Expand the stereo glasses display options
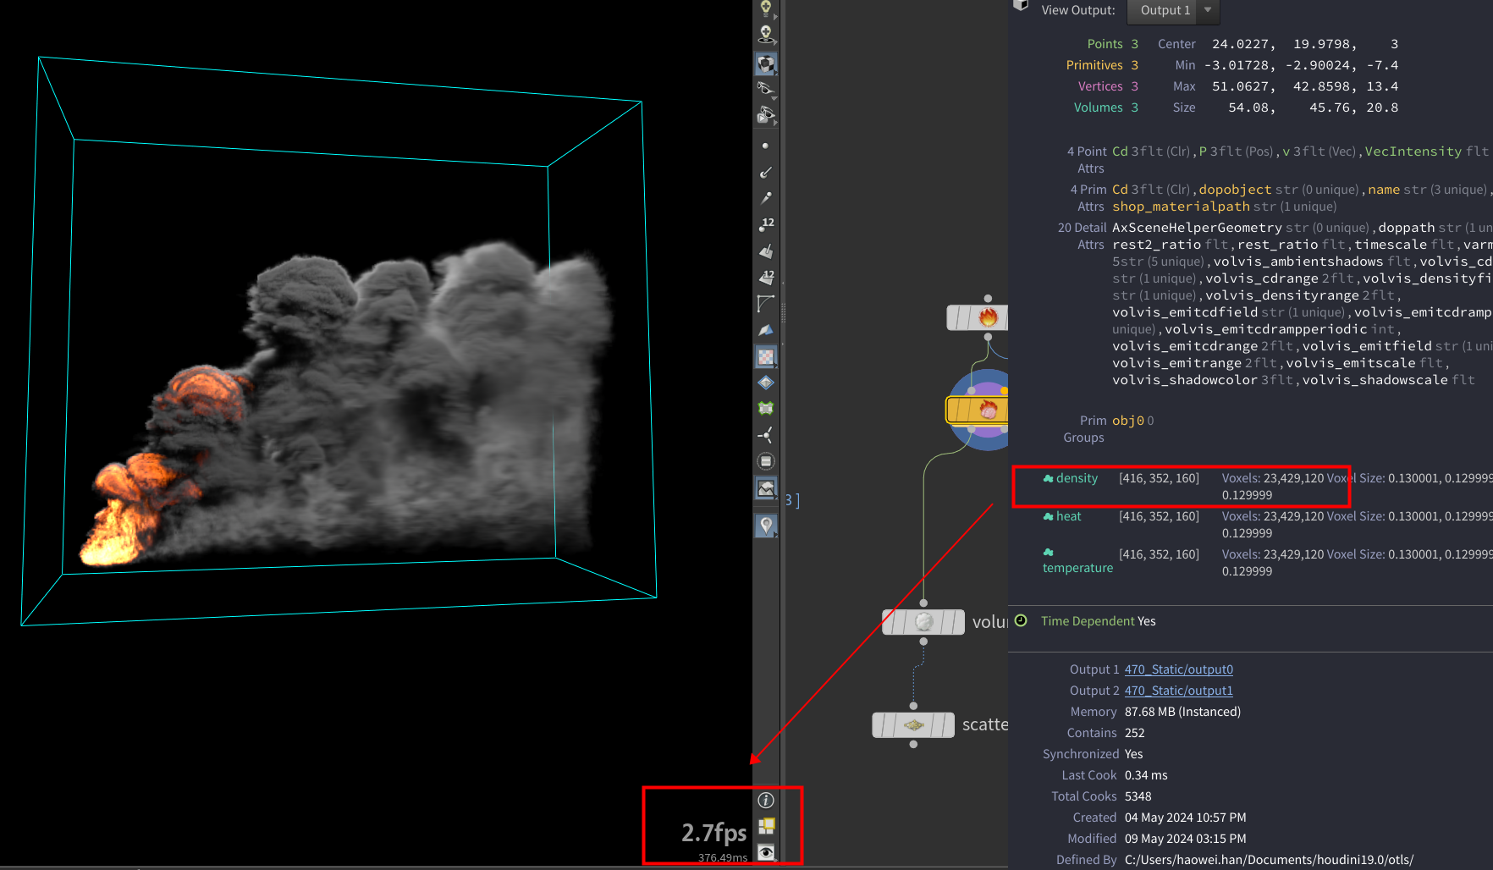1493x870 pixels. point(775,98)
